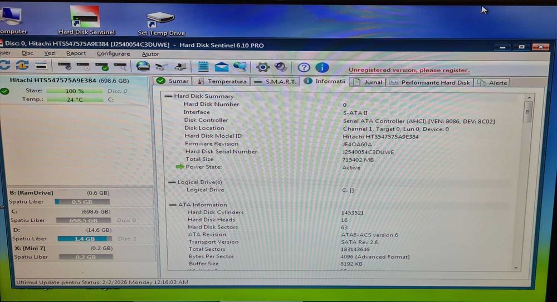Open the Ajutor menu
Viewport: 557px width, 302px height.
[150, 55]
